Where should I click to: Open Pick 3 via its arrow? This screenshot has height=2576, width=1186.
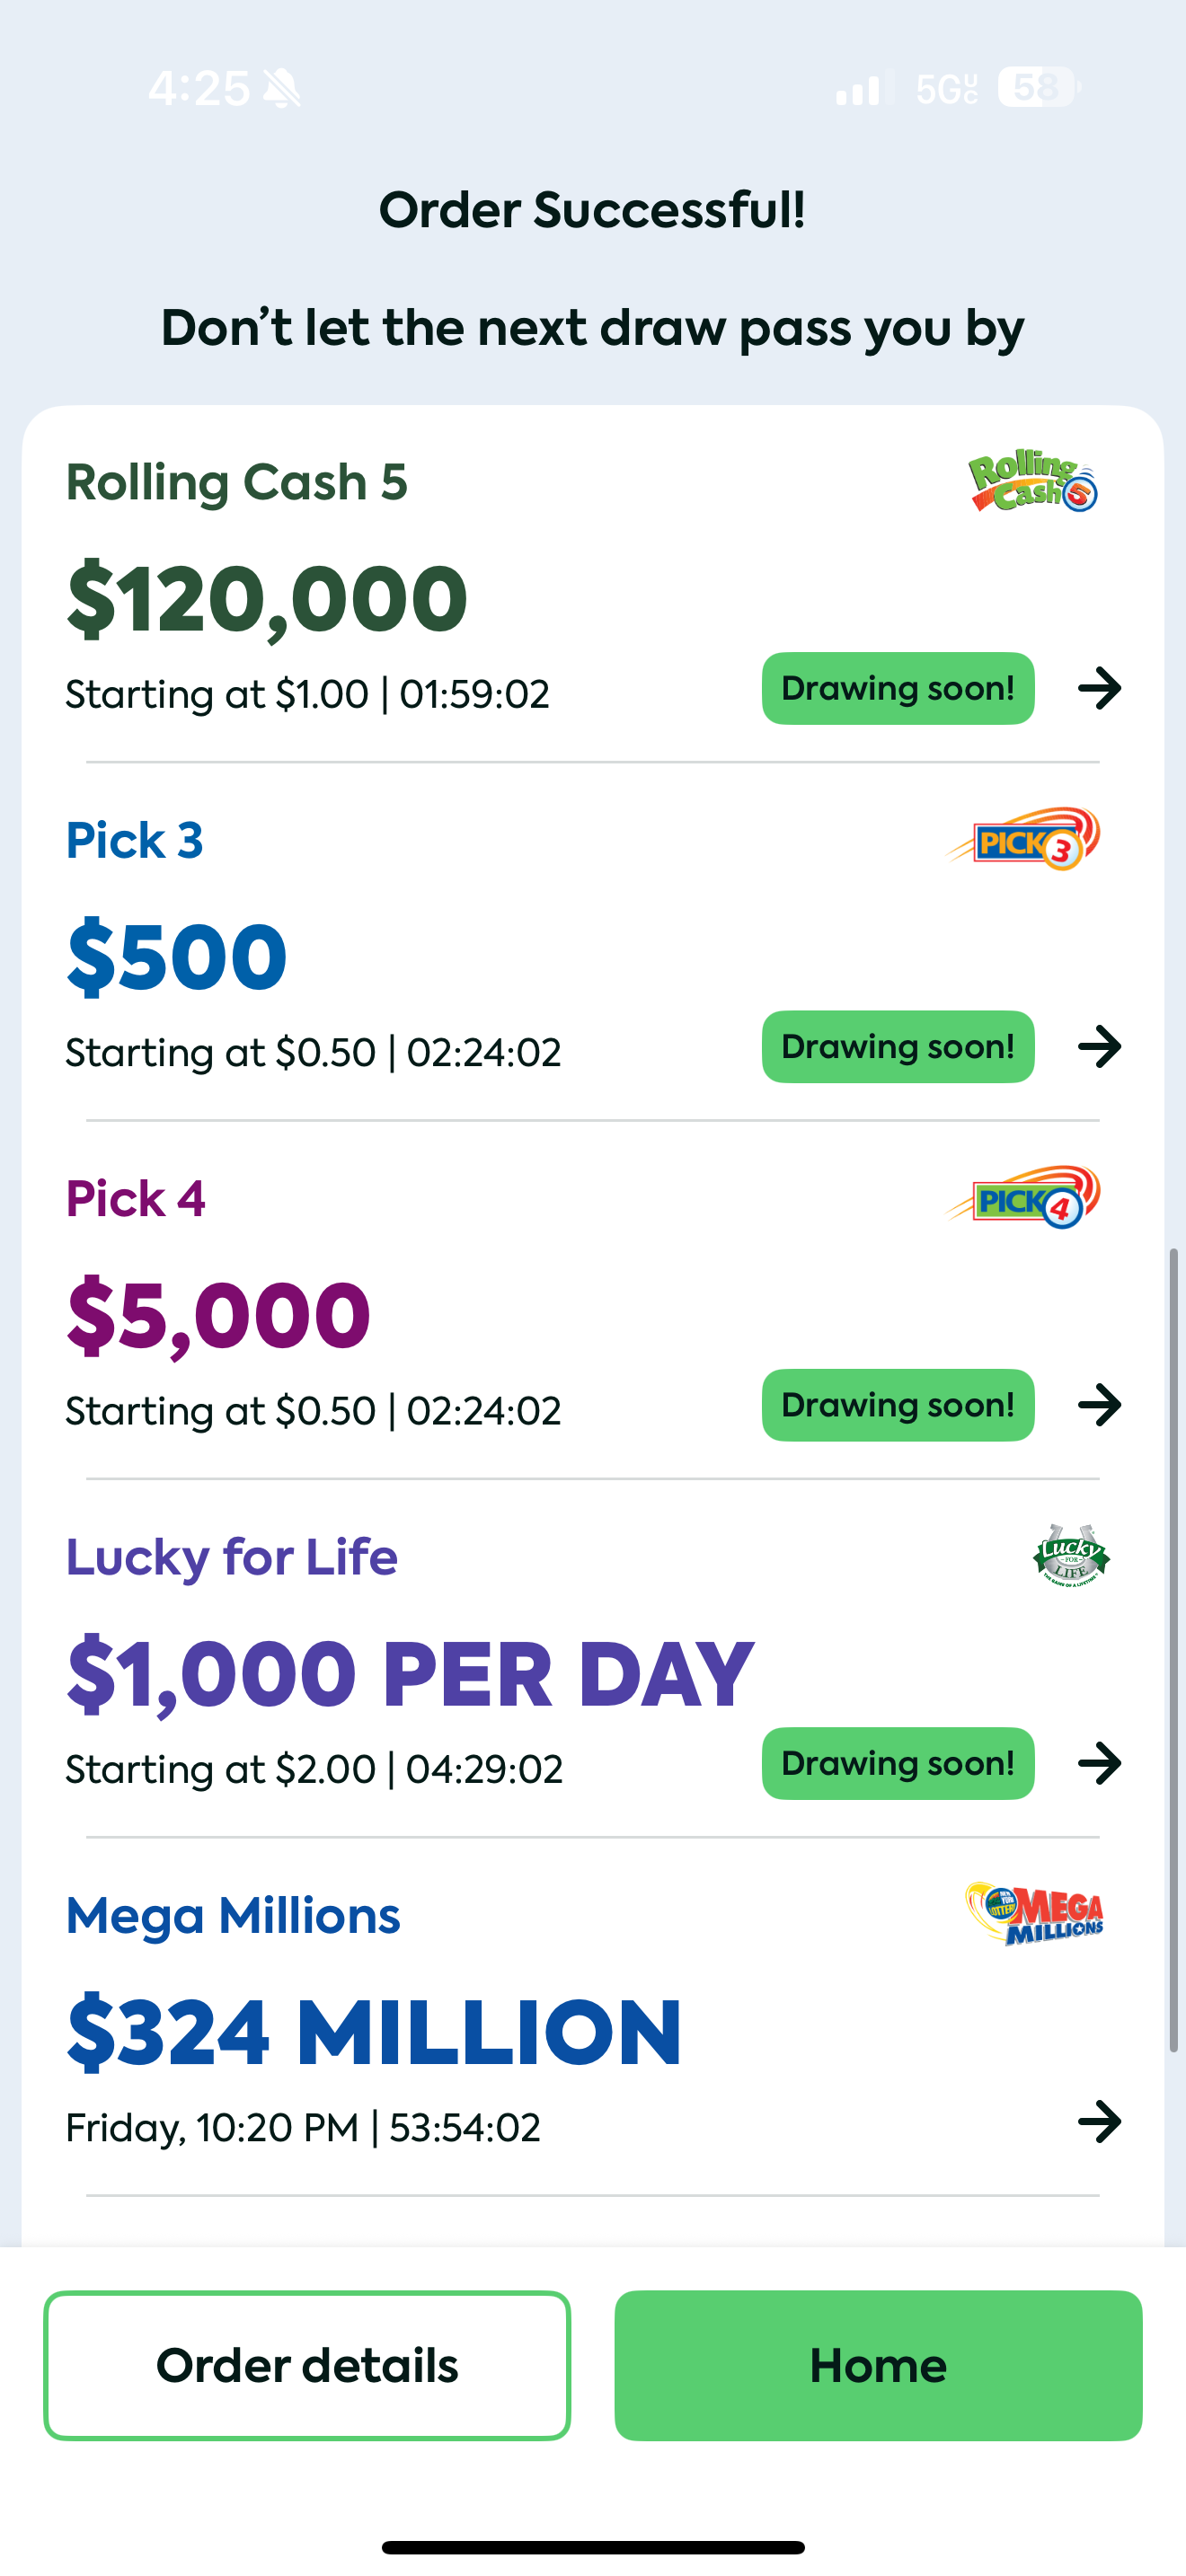[x=1099, y=1047]
